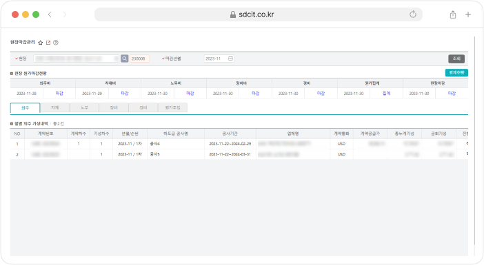
Task: Open page in new window icon
Action: click(48, 43)
